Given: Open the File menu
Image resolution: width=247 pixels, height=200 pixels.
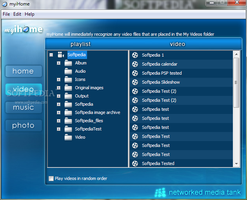Looking at the screenshot, I should (6, 14).
